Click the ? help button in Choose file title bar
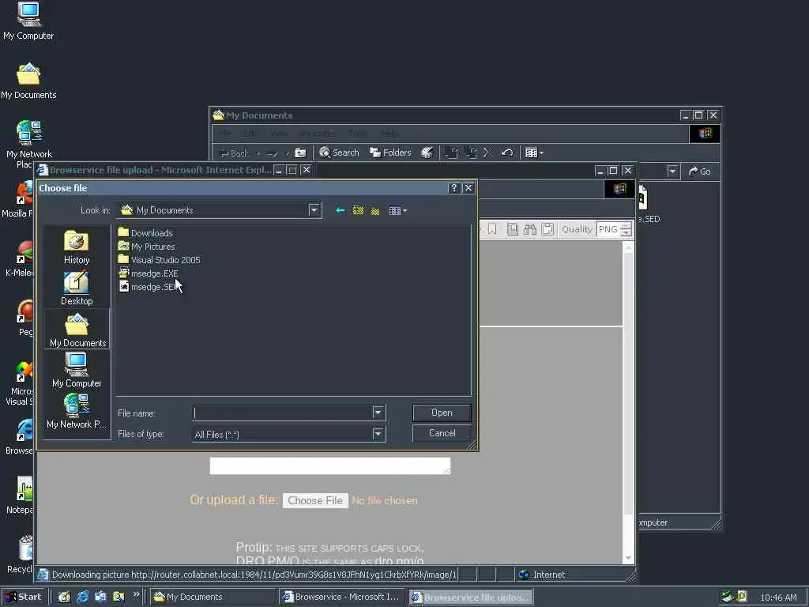Viewport: 809px width, 607px height. point(453,188)
